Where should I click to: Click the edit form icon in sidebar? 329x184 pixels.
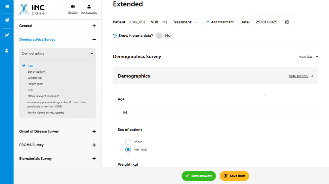click(x=7, y=35)
